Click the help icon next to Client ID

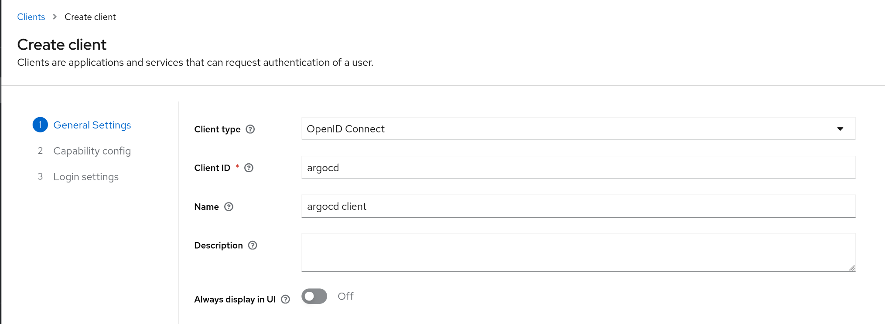pos(249,168)
